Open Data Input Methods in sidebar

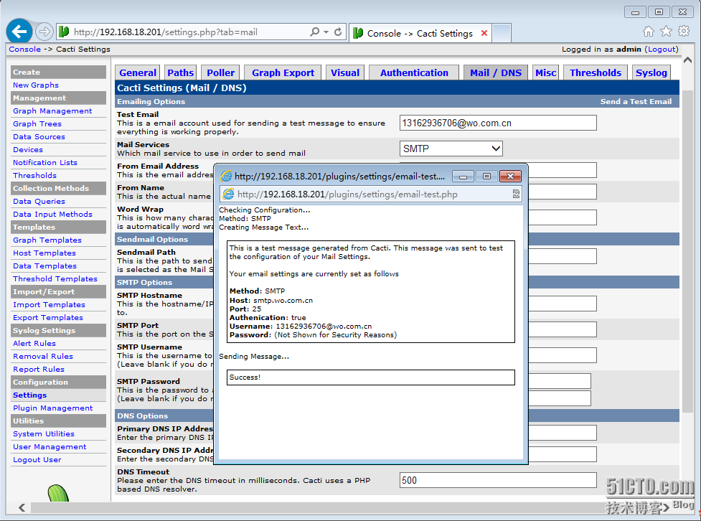coord(53,215)
